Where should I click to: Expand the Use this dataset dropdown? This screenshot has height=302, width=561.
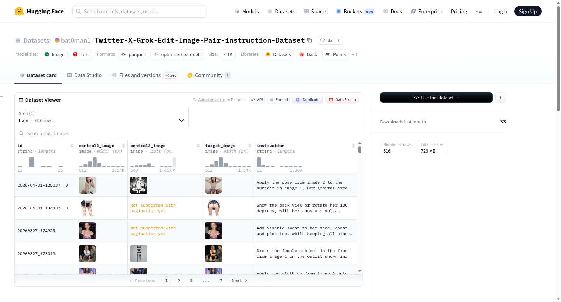coord(436,98)
